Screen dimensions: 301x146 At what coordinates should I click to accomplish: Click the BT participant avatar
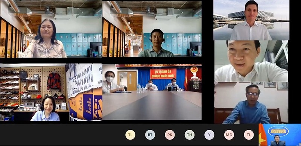(x=150, y=135)
